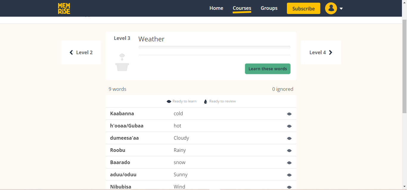The image size is (407, 190).
Task: Click the Nibubisa word row
Action: click(x=179, y=186)
